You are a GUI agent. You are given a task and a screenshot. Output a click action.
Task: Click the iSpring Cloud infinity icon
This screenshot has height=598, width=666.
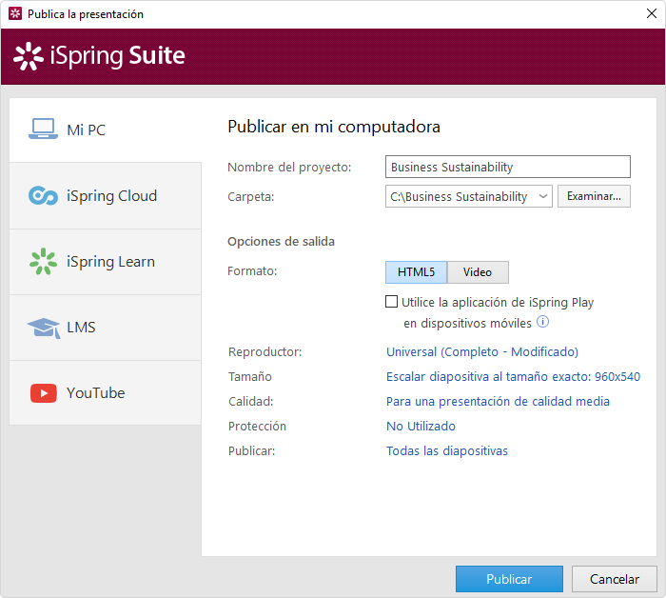point(43,196)
